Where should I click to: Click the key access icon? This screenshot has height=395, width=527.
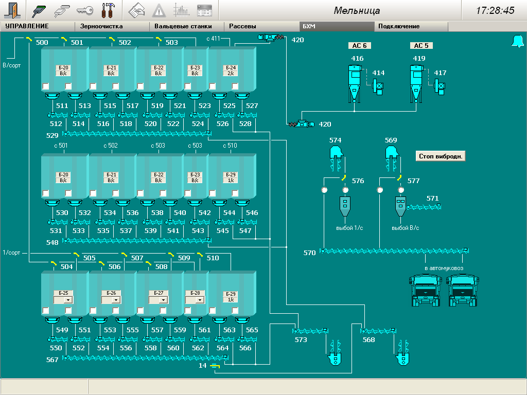(85, 10)
